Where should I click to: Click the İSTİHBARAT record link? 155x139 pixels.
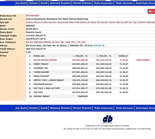pos(33,16)
